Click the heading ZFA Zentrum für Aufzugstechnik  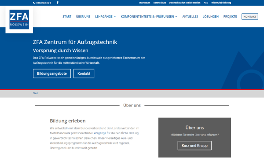tap(75, 42)
